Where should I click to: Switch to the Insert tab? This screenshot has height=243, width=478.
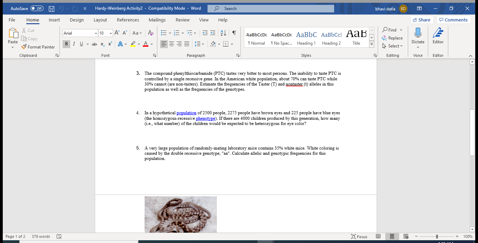tap(54, 20)
